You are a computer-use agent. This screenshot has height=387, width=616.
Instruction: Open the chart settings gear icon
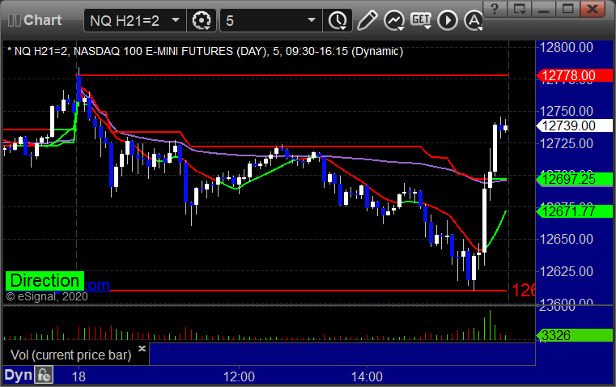click(x=201, y=20)
